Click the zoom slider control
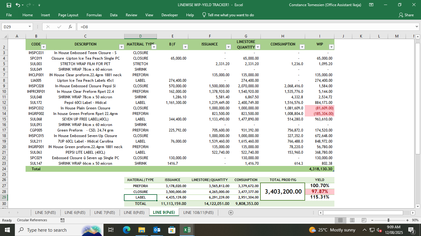421x236 pixels. [389, 220]
